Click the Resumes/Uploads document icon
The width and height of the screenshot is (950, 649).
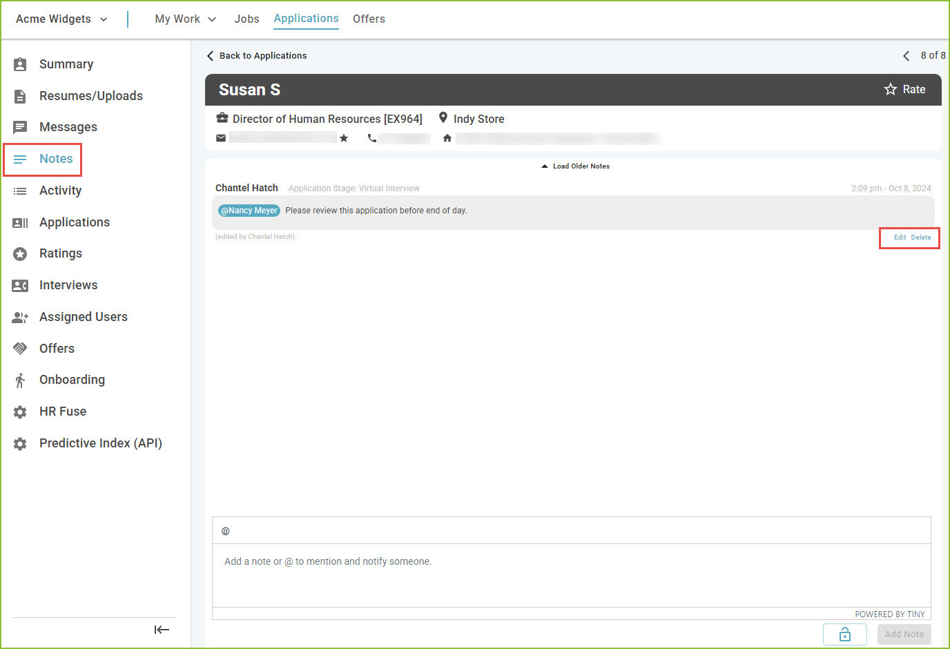(20, 96)
